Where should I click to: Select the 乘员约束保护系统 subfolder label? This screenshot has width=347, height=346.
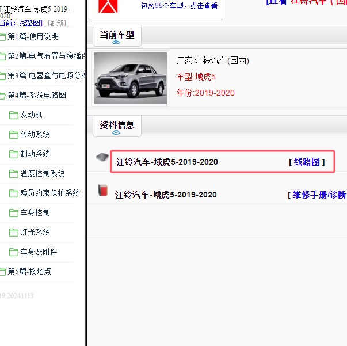50,193
